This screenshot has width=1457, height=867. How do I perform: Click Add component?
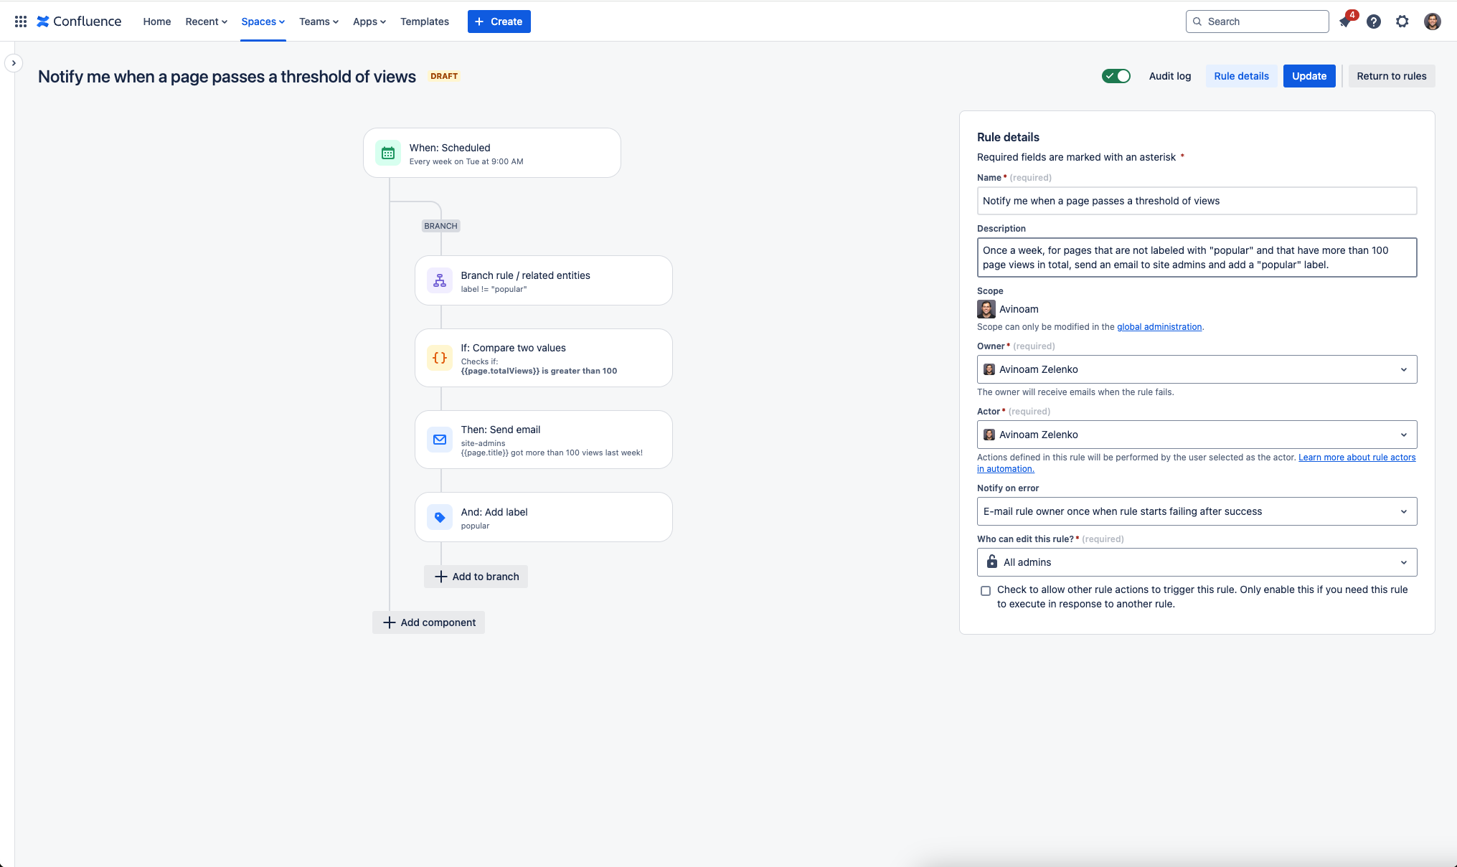tap(429, 622)
